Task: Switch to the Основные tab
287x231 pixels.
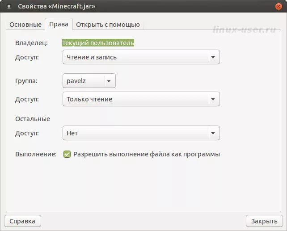Action: (x=25, y=25)
